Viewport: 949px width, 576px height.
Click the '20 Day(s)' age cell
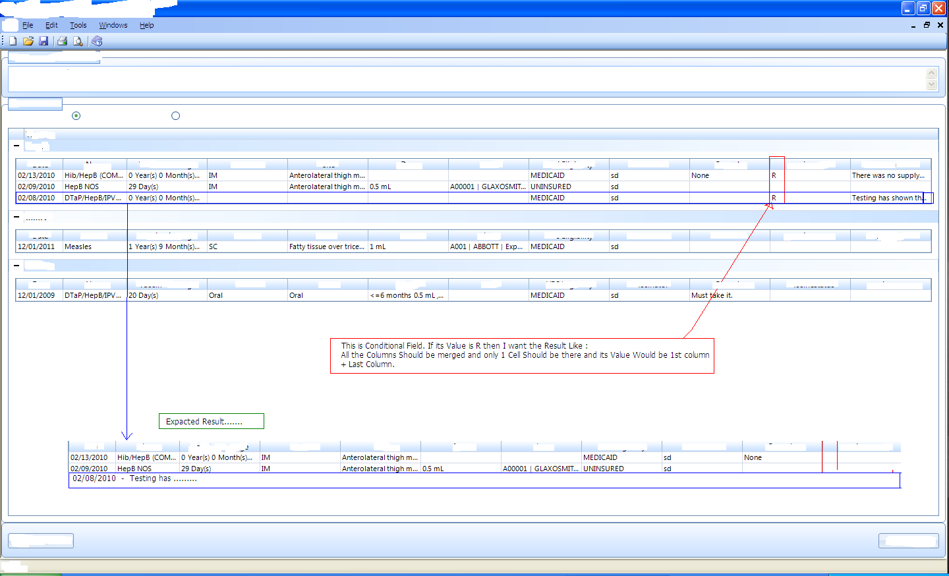pos(167,296)
